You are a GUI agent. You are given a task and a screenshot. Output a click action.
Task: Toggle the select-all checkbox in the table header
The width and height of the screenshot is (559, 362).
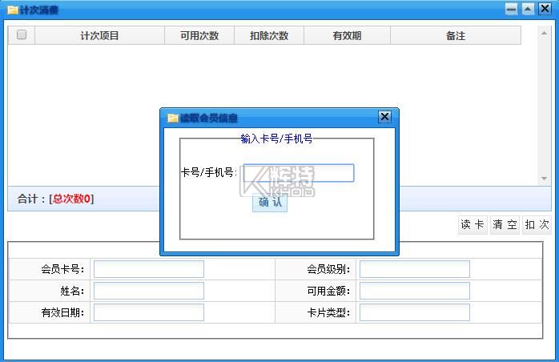coord(22,35)
